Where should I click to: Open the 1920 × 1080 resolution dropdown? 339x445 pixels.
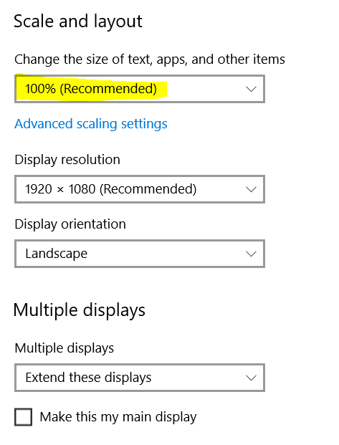coord(140,189)
